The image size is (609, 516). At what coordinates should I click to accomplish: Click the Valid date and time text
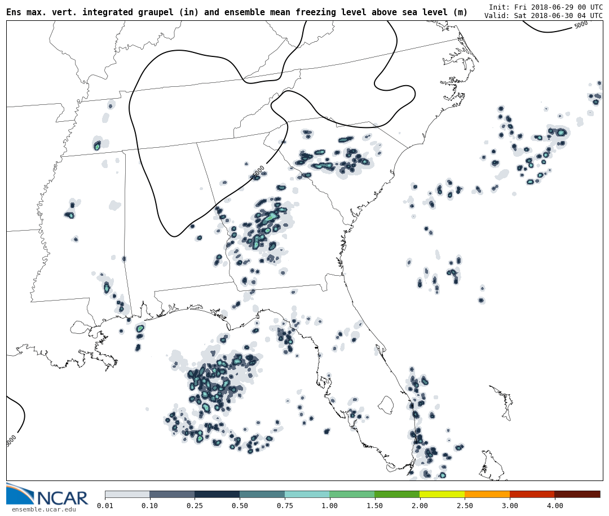point(543,16)
